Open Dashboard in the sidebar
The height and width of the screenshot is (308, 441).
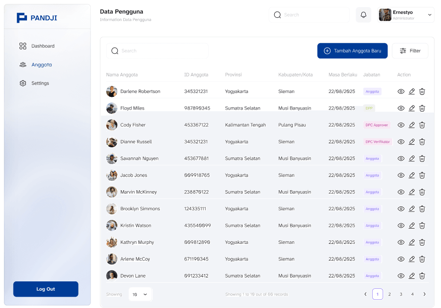(x=43, y=46)
